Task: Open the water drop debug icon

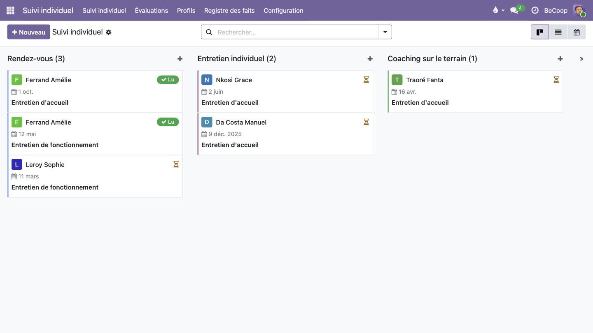Action: pos(495,10)
